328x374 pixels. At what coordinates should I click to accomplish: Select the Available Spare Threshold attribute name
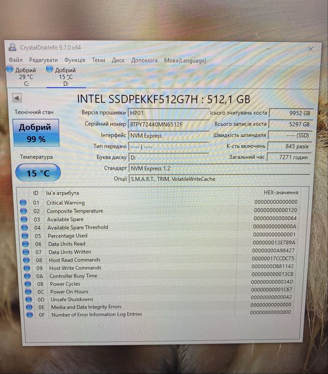coord(78,227)
